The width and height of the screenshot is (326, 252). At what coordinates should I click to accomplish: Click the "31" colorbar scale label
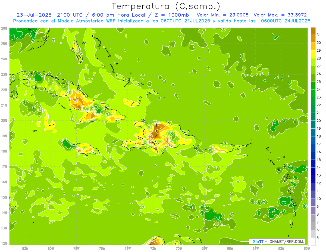(x=319, y=35)
